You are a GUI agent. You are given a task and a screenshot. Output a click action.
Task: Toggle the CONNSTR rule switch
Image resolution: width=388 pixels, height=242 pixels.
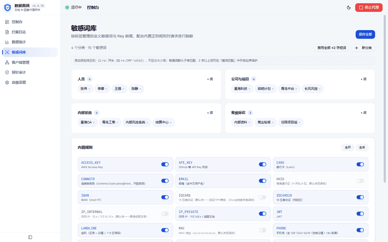click(165, 181)
